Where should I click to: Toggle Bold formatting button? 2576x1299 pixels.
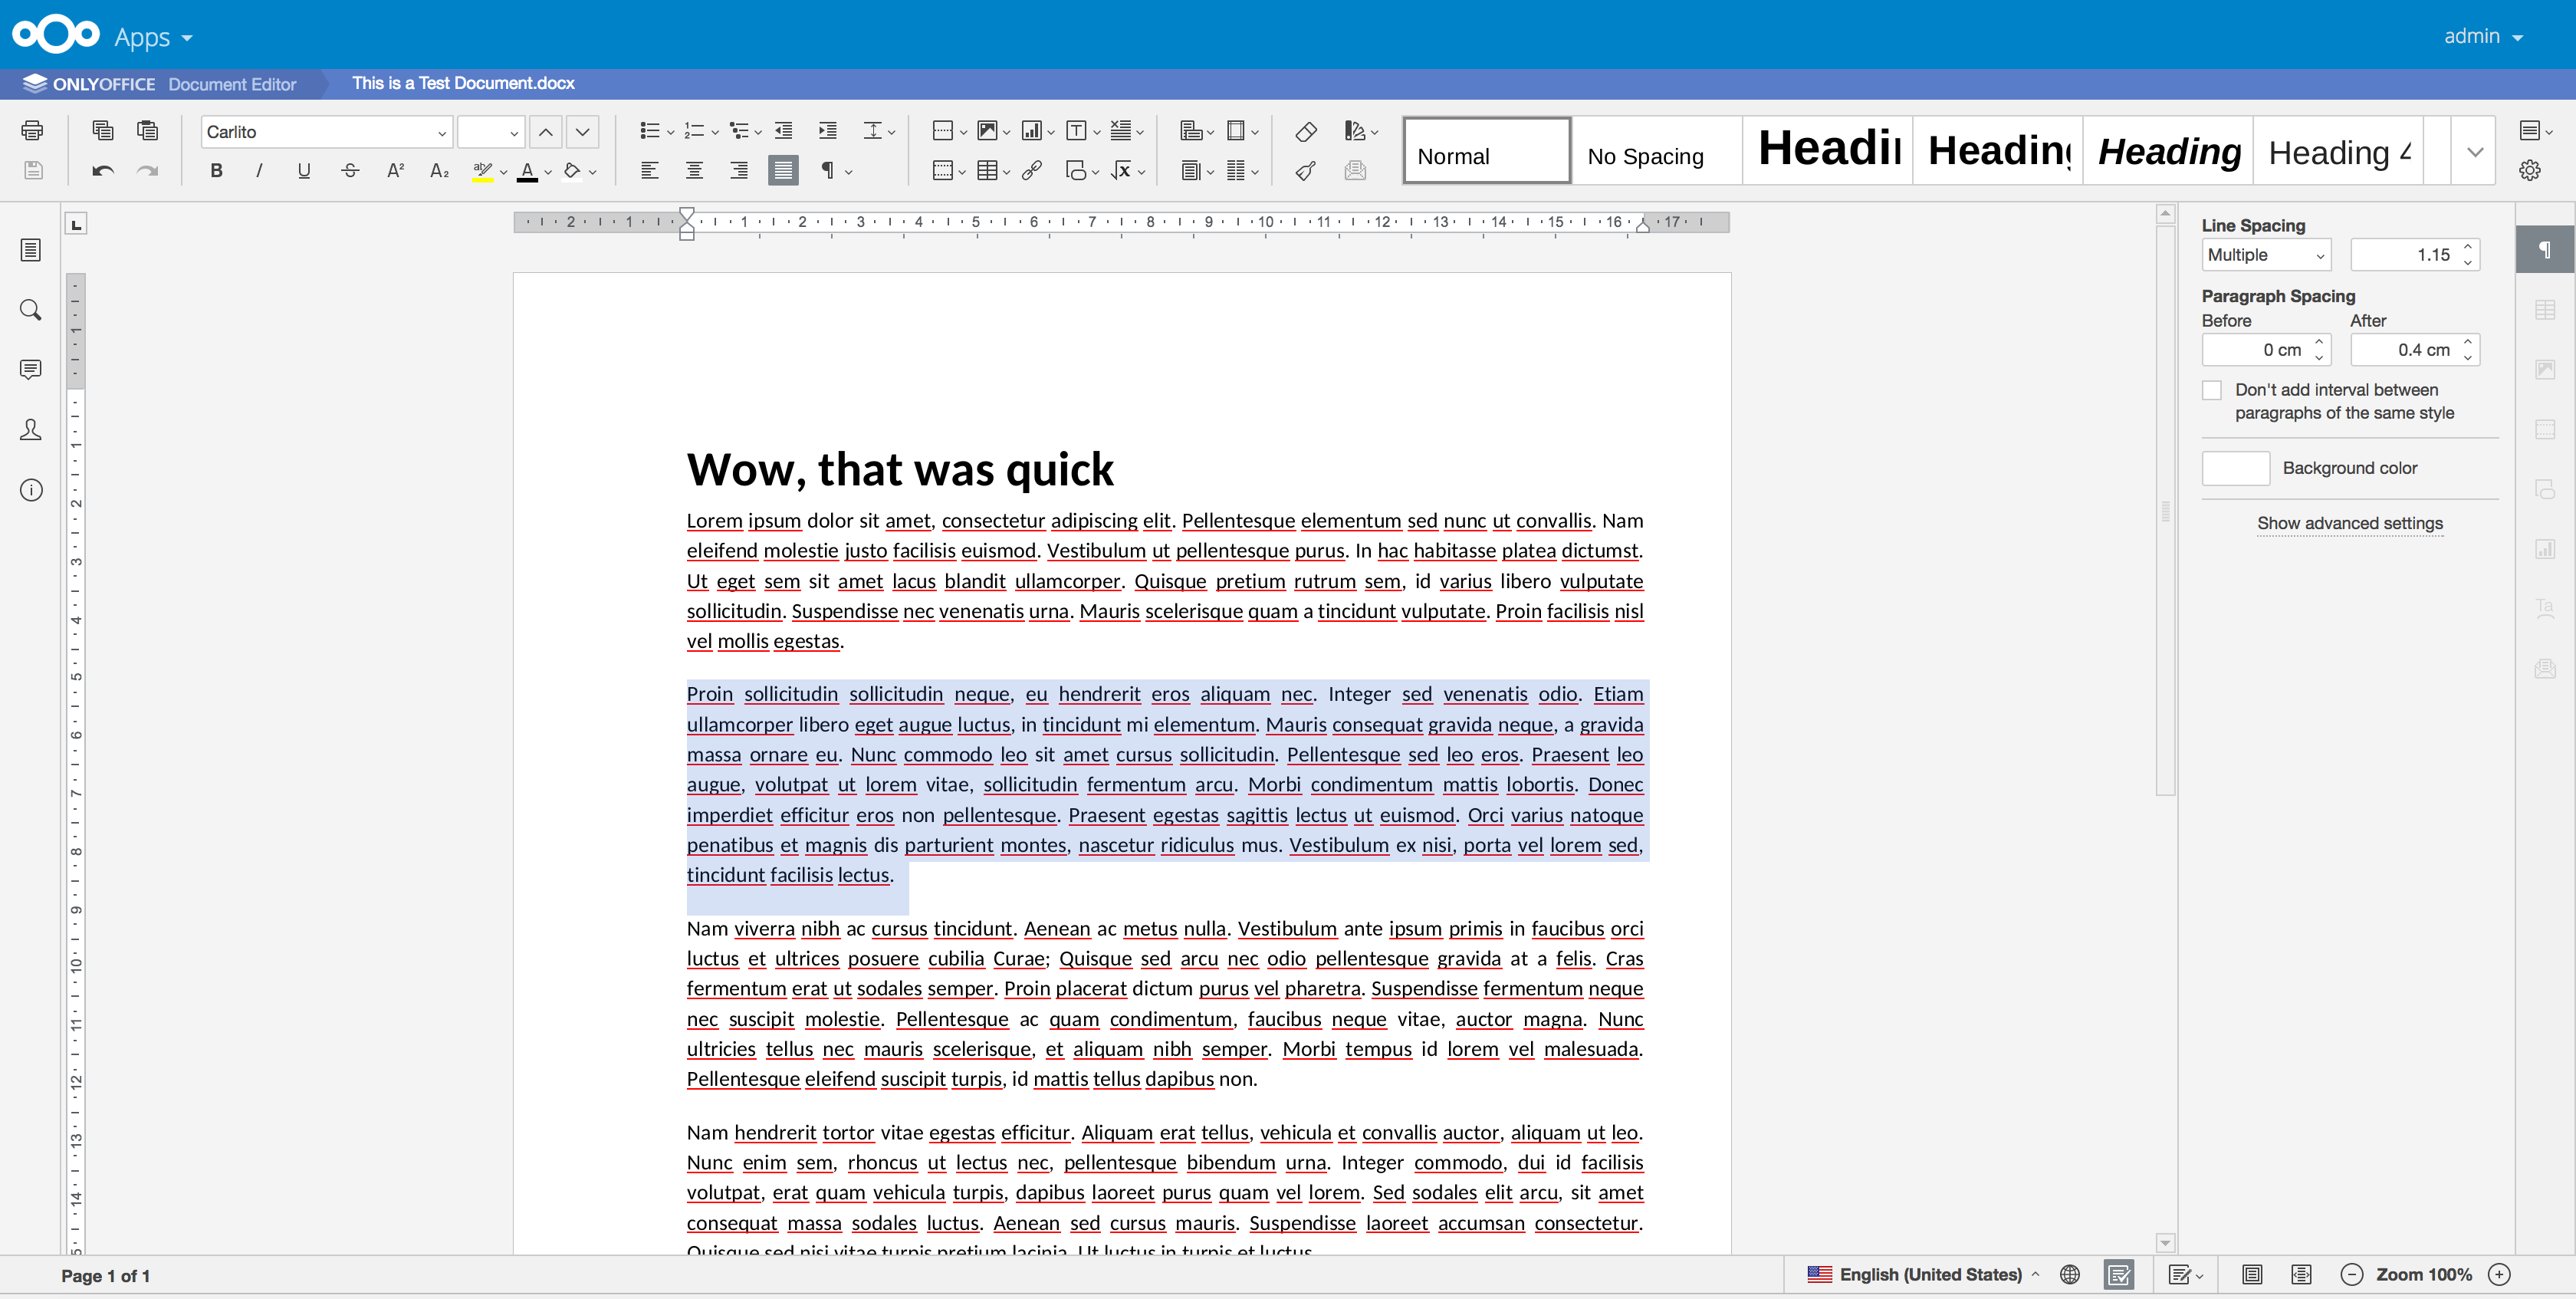click(x=216, y=171)
